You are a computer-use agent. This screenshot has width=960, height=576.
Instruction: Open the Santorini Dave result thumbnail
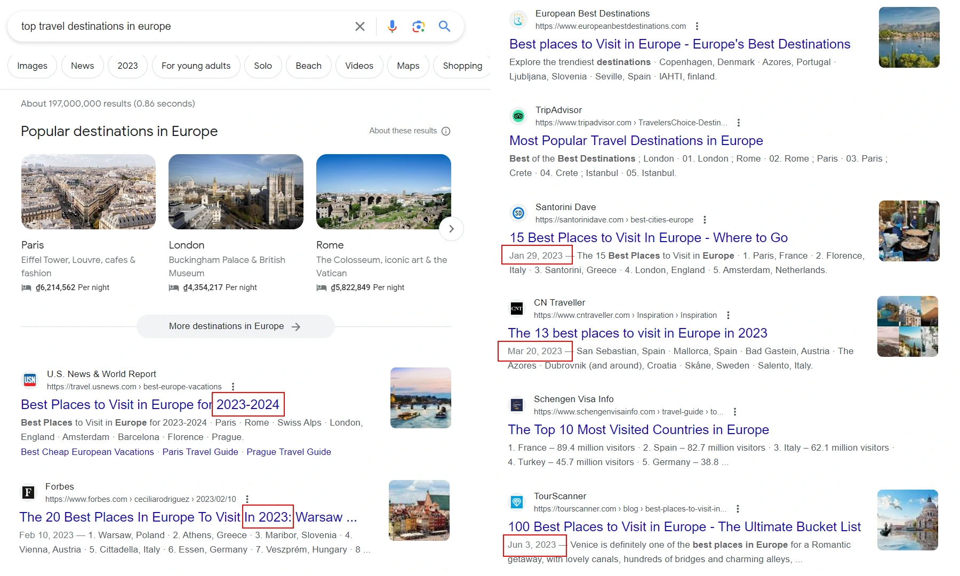(x=909, y=231)
